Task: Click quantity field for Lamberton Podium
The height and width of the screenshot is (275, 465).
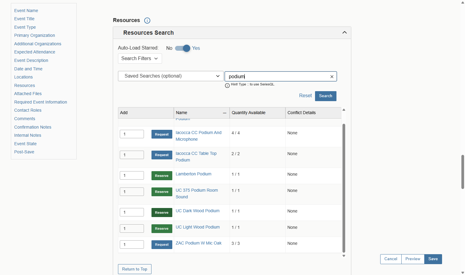Action: [132, 175]
